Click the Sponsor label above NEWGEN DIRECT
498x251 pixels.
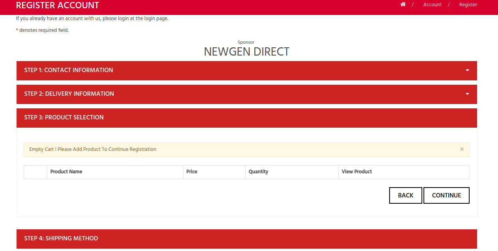click(246, 42)
